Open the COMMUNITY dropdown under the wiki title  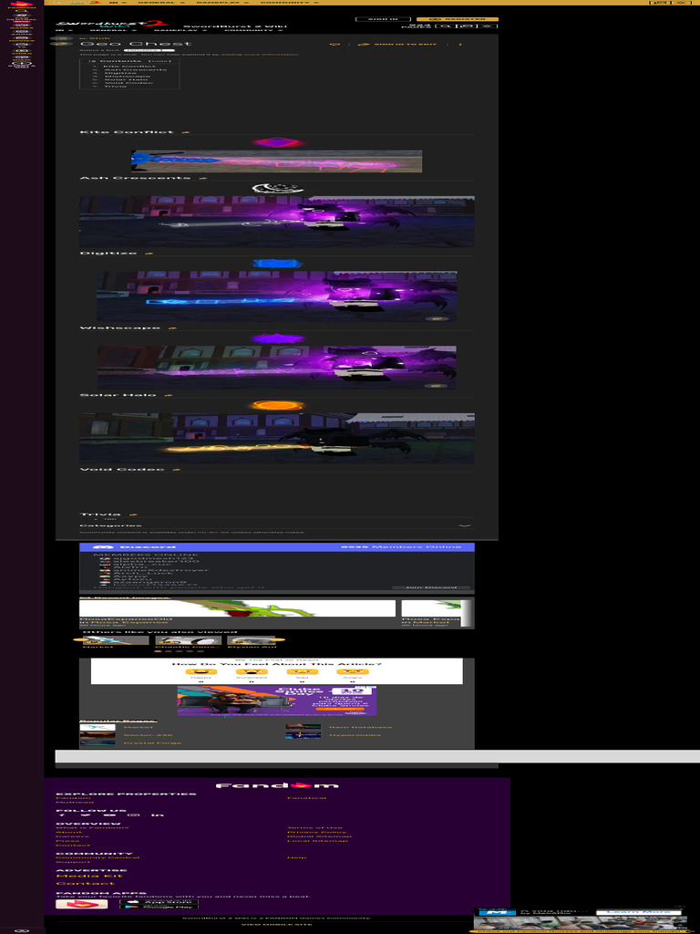click(x=253, y=30)
